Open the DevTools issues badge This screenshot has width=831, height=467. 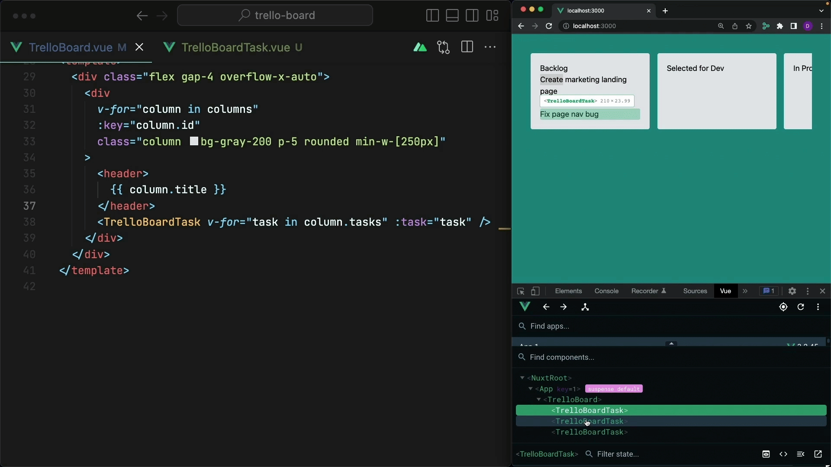pyautogui.click(x=769, y=291)
